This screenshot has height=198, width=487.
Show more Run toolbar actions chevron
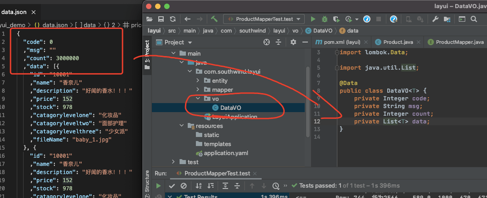click(x=285, y=186)
